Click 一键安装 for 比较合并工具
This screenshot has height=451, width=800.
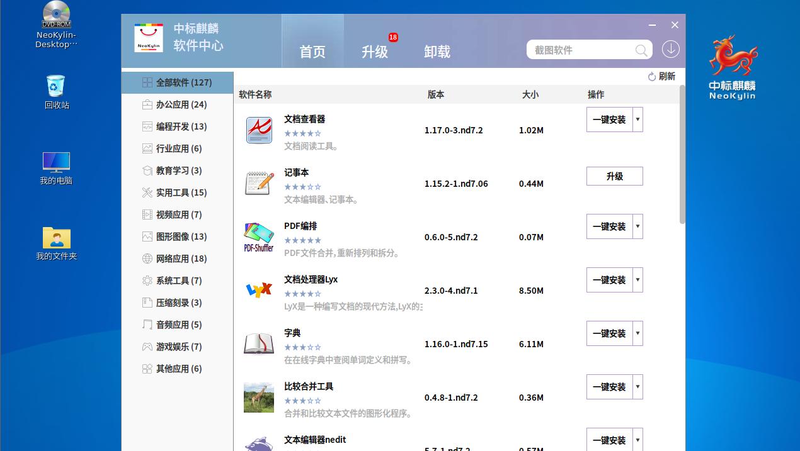(x=609, y=387)
